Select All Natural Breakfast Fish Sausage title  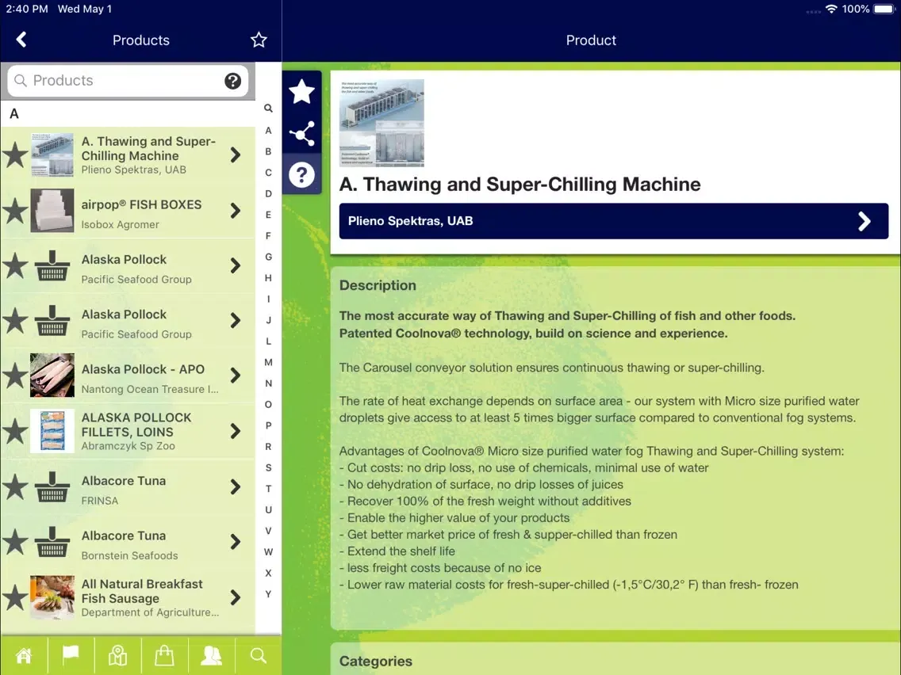[142, 591]
